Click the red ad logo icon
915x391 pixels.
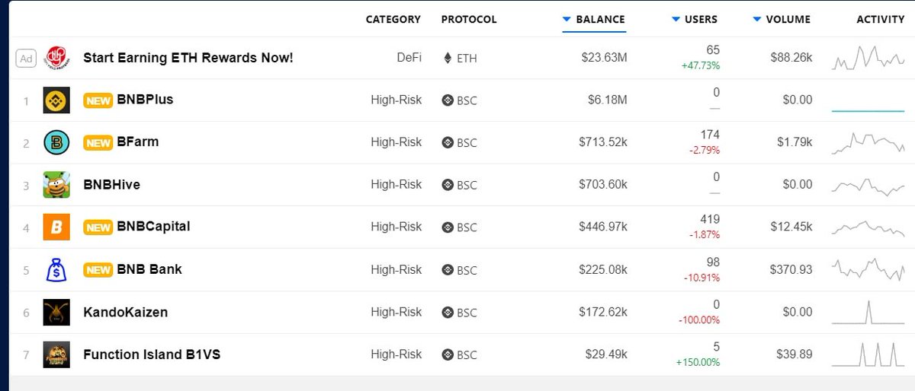[56, 58]
